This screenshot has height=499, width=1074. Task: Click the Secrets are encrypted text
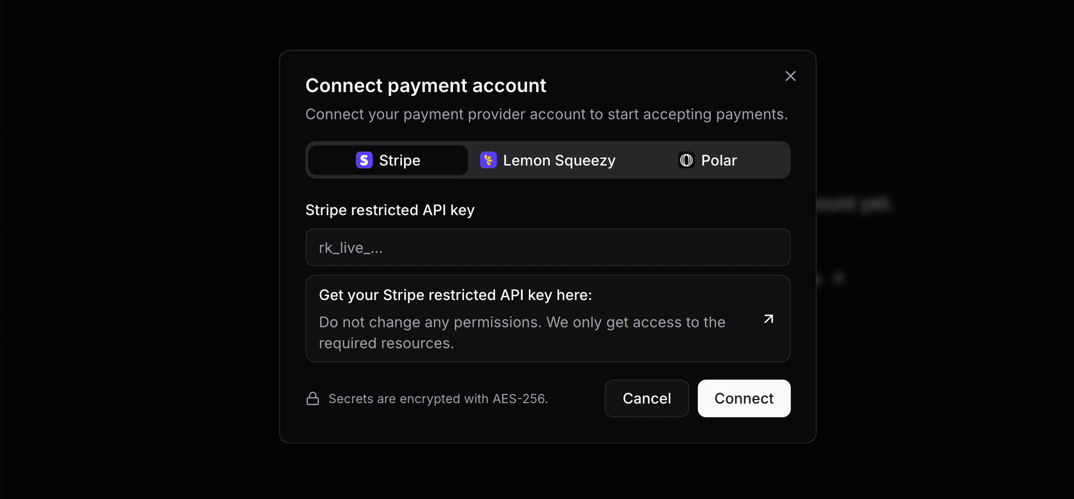[x=438, y=398]
